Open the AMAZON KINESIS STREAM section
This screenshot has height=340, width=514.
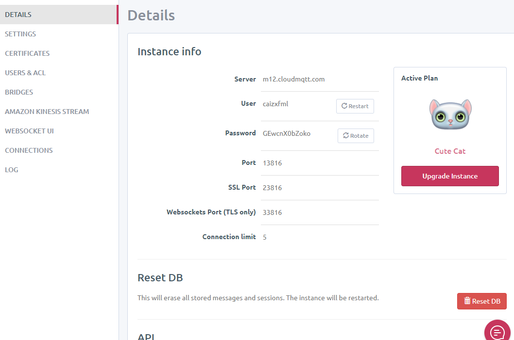[x=47, y=111]
